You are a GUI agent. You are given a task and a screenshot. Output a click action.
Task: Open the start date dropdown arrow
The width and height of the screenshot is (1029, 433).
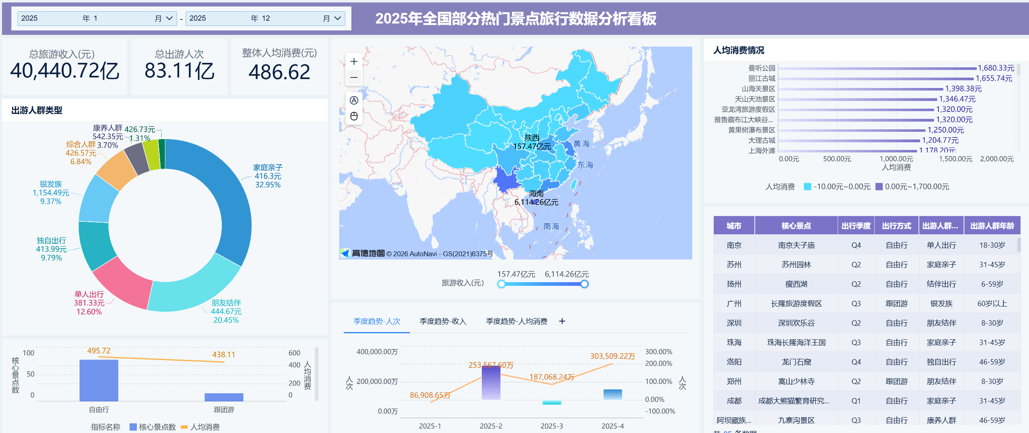point(169,18)
